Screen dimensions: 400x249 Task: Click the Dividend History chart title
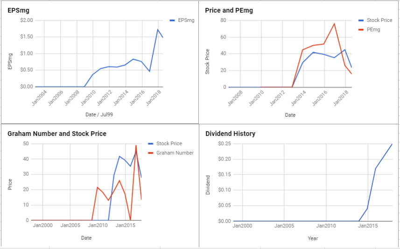click(x=231, y=134)
